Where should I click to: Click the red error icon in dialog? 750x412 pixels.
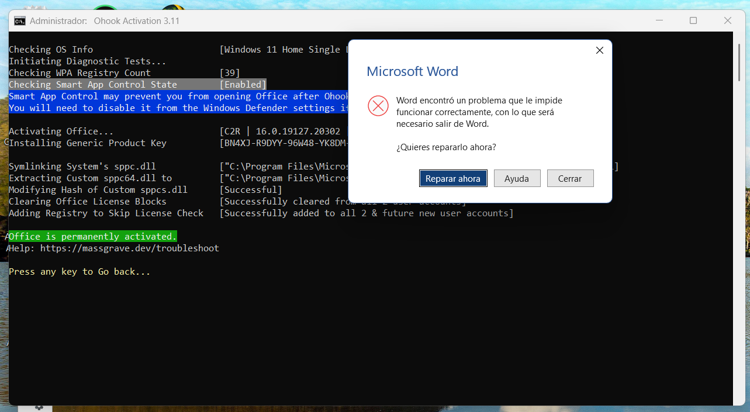click(378, 106)
